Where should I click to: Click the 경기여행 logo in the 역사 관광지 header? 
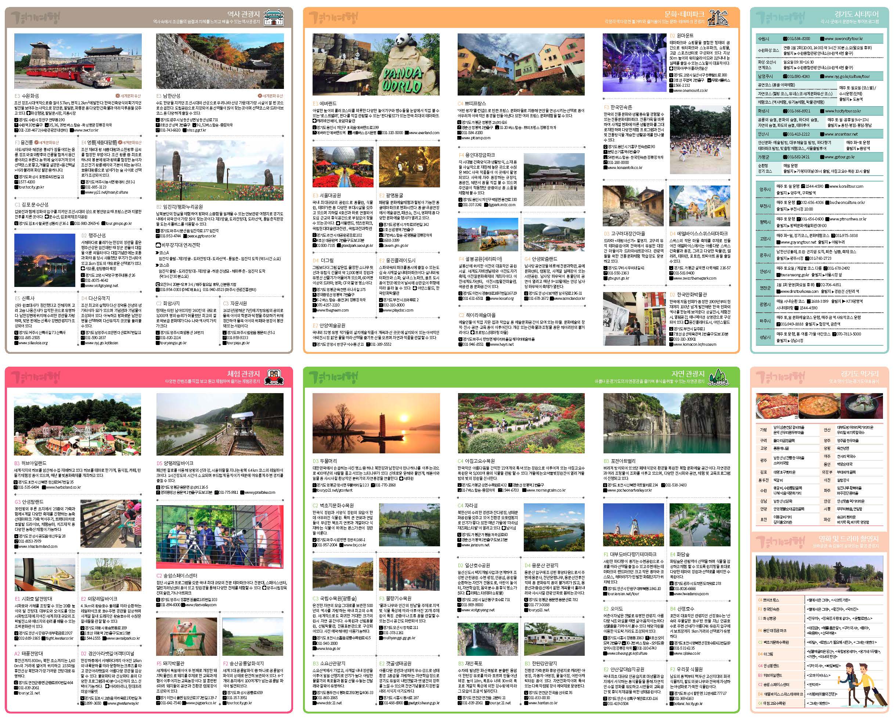tap(35, 18)
